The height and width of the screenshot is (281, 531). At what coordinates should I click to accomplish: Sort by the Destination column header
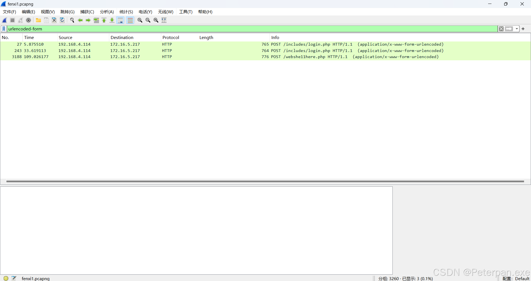coord(135,38)
